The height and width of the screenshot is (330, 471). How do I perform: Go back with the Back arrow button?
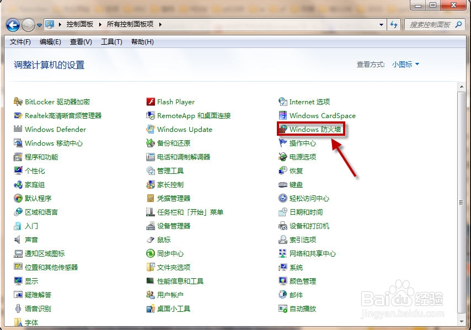13,25
